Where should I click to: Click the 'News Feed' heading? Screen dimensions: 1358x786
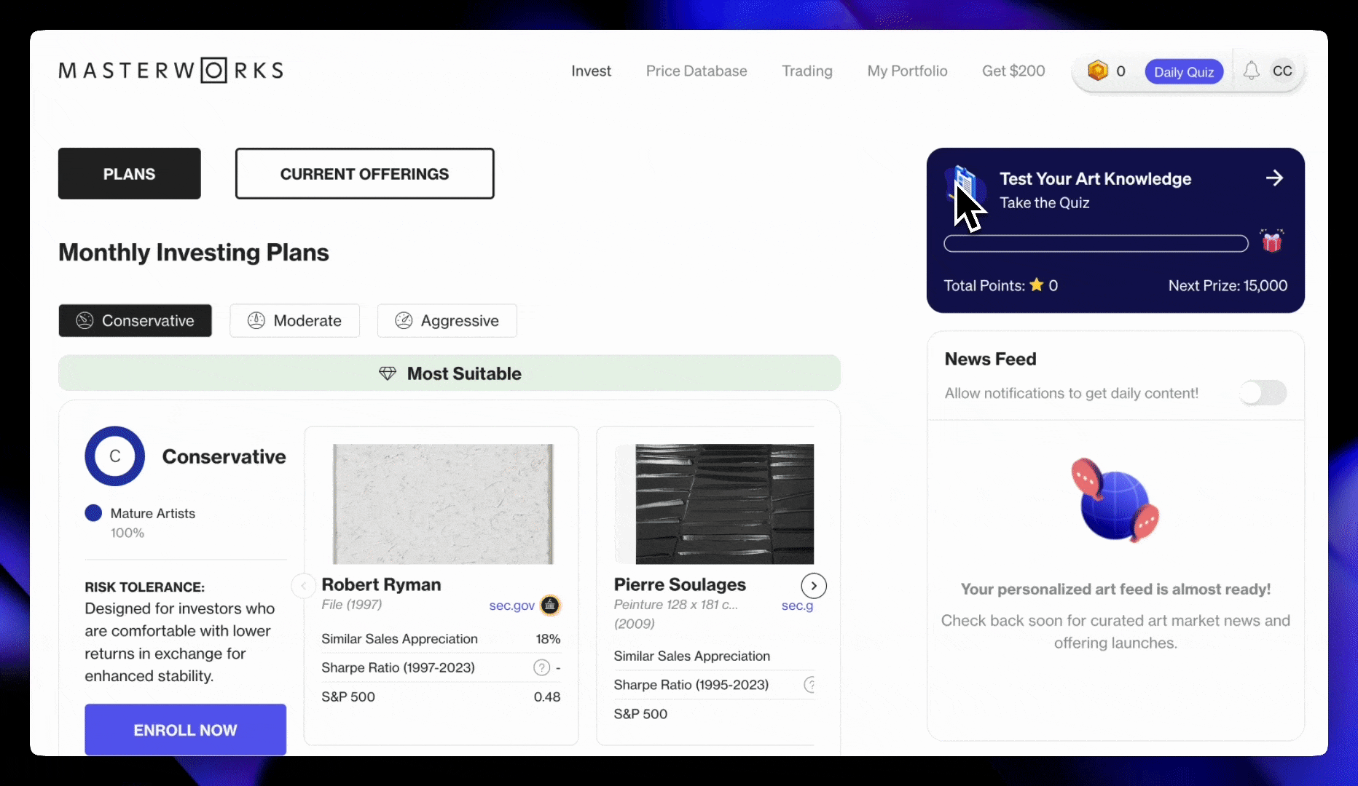tap(990, 359)
